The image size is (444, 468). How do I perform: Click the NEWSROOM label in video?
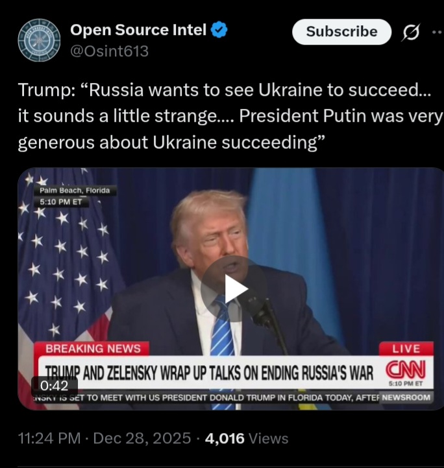[x=406, y=397]
